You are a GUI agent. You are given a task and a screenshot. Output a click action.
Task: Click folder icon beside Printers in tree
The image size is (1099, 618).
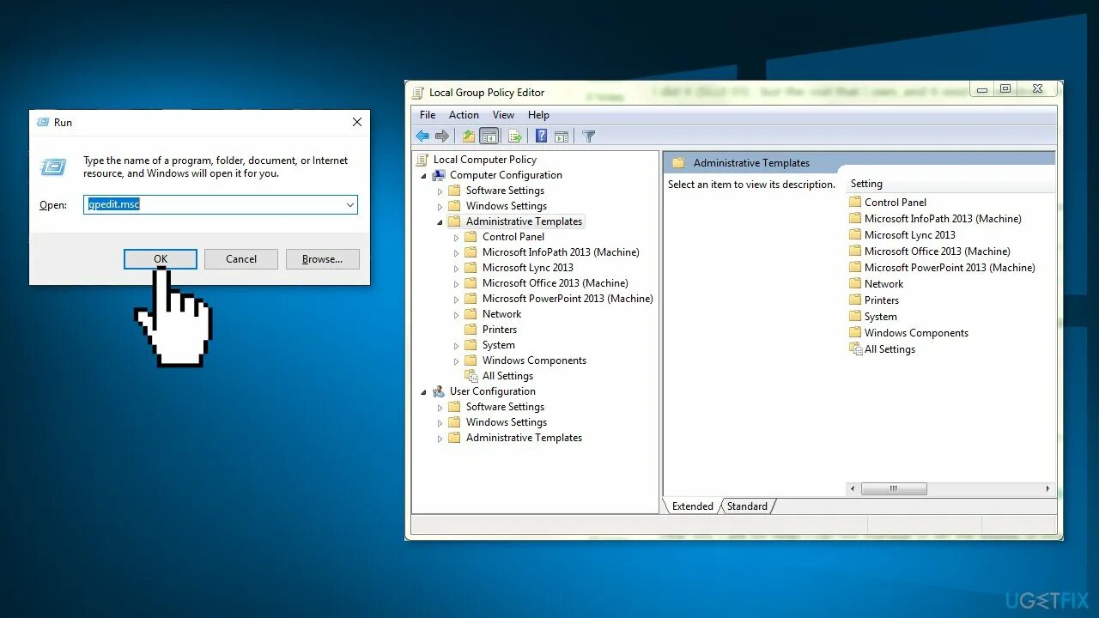471,330
